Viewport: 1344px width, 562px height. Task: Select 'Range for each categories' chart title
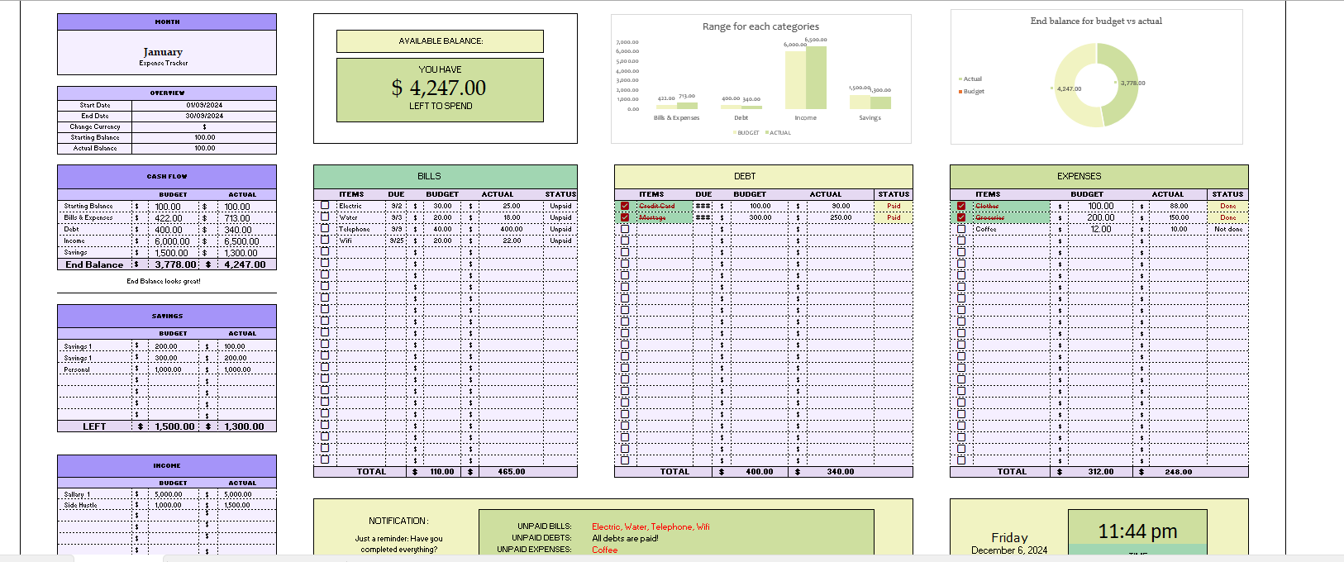[x=760, y=26]
